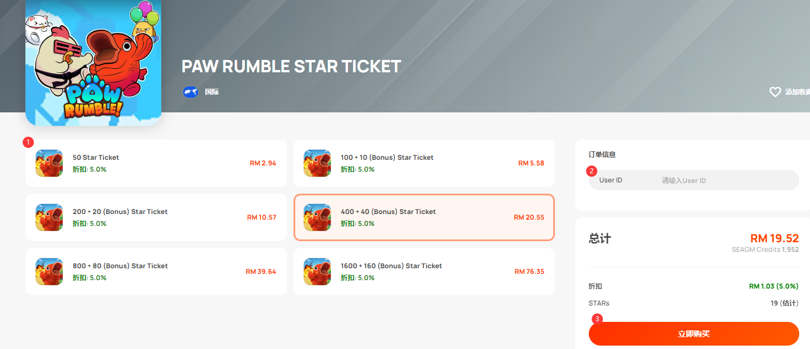Screen dimensions: 810x349
Task: Click the orange 立即购买 buy now button
Action: point(694,334)
